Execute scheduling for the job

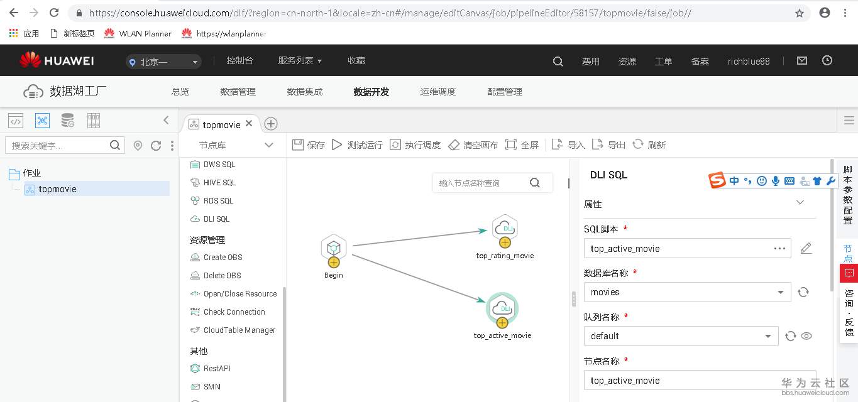pyautogui.click(x=415, y=144)
